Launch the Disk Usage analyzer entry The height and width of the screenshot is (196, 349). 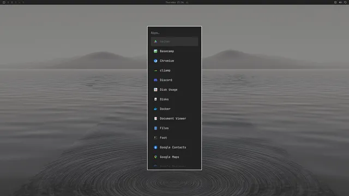point(174,89)
